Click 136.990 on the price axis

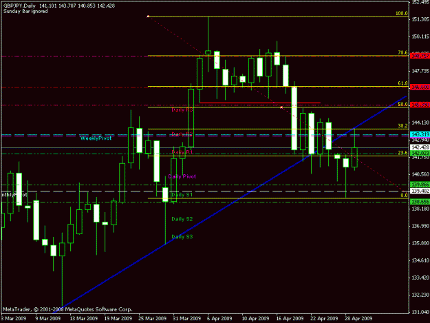pyautogui.click(x=420, y=226)
